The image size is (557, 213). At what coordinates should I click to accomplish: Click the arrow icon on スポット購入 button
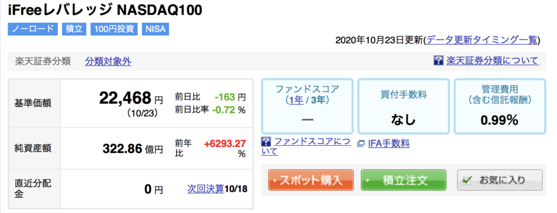pyautogui.click(x=275, y=180)
